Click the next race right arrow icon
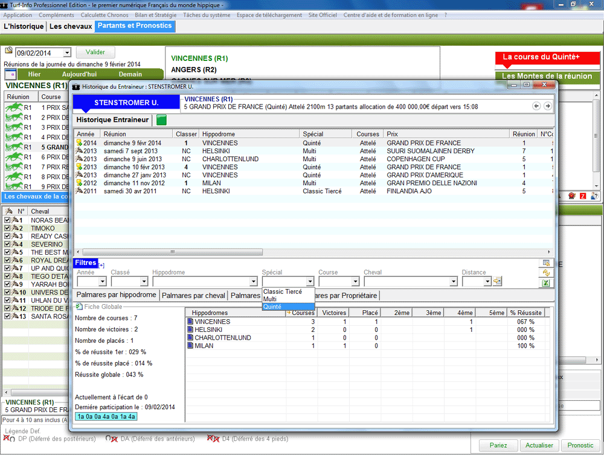604x455 pixels. tap(547, 106)
